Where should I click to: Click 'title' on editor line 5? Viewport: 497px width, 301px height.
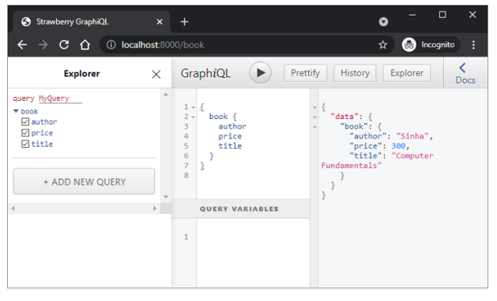pos(230,146)
